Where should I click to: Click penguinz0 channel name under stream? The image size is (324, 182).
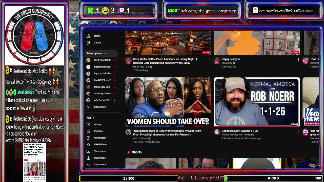pyautogui.click(x=227, y=63)
